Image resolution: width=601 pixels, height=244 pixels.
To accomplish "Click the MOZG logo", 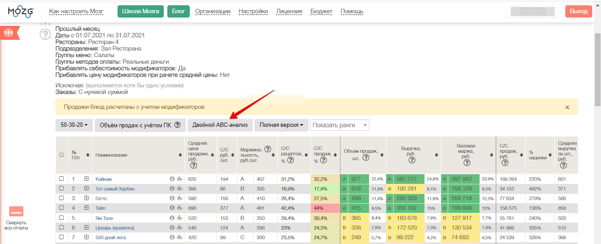I will (21, 11).
